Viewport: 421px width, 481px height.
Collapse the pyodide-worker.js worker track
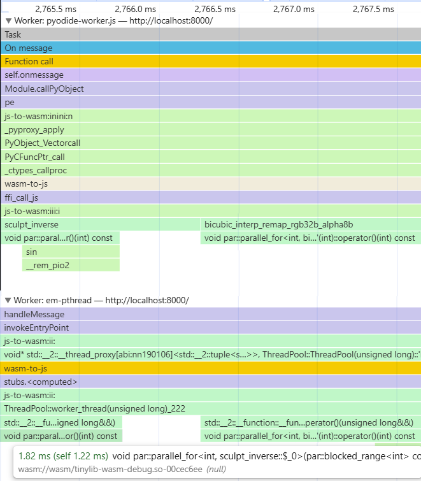(x=8, y=20)
